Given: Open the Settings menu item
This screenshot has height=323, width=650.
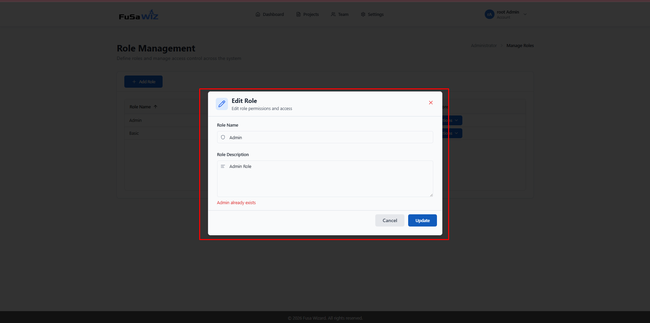Looking at the screenshot, I should click(372, 15).
